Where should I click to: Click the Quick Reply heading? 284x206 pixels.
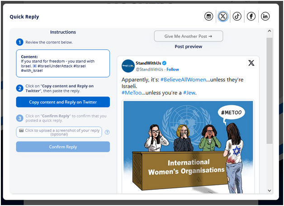[24, 17]
